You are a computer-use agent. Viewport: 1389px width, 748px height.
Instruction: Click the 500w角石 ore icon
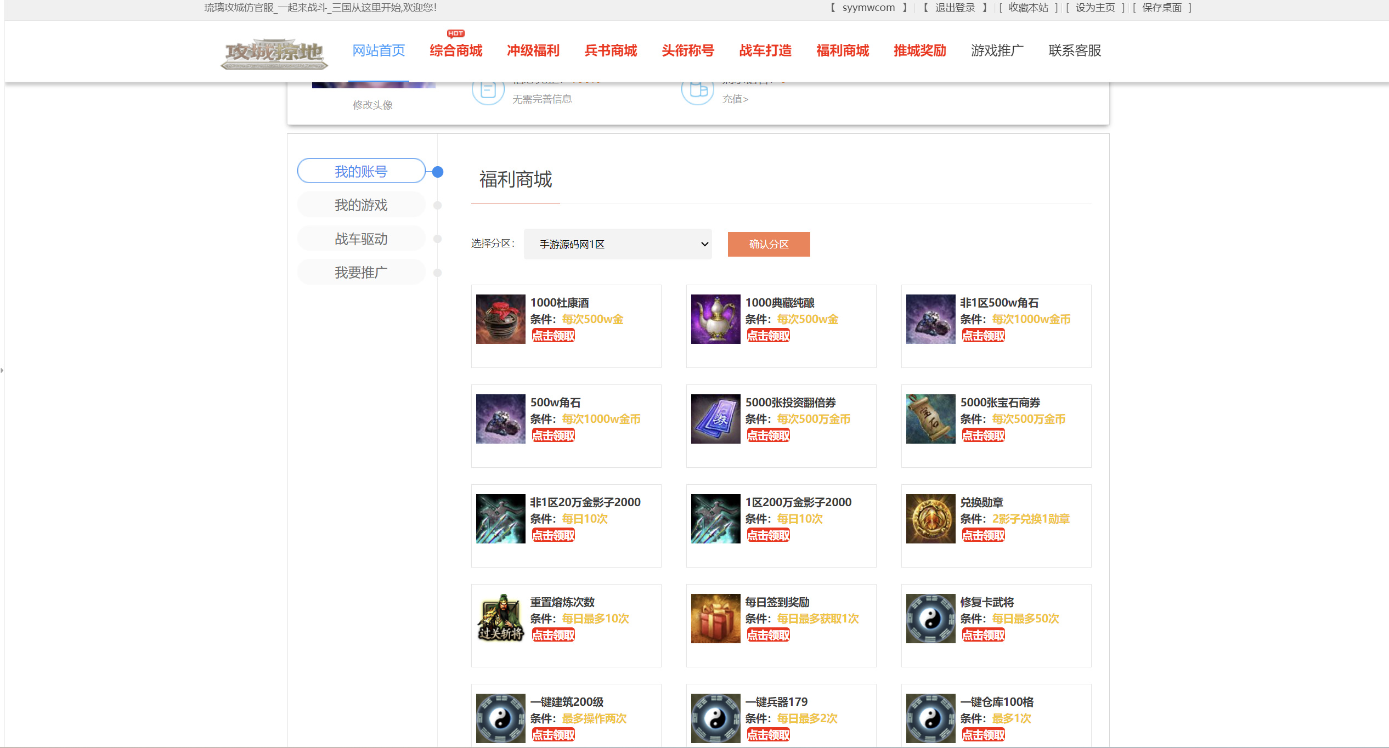tap(500, 419)
